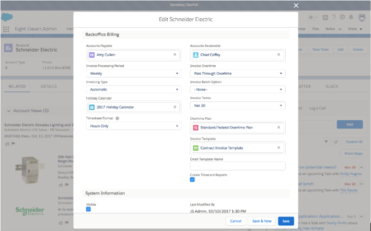The width and height of the screenshot is (371, 231).
Task: Toggle Create Timecard Reports checkbox
Action: pyautogui.click(x=192, y=180)
